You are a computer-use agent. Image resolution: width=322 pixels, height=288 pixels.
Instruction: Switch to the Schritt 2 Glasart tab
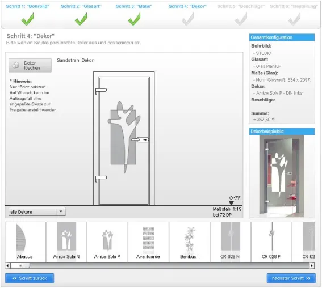(x=81, y=6)
